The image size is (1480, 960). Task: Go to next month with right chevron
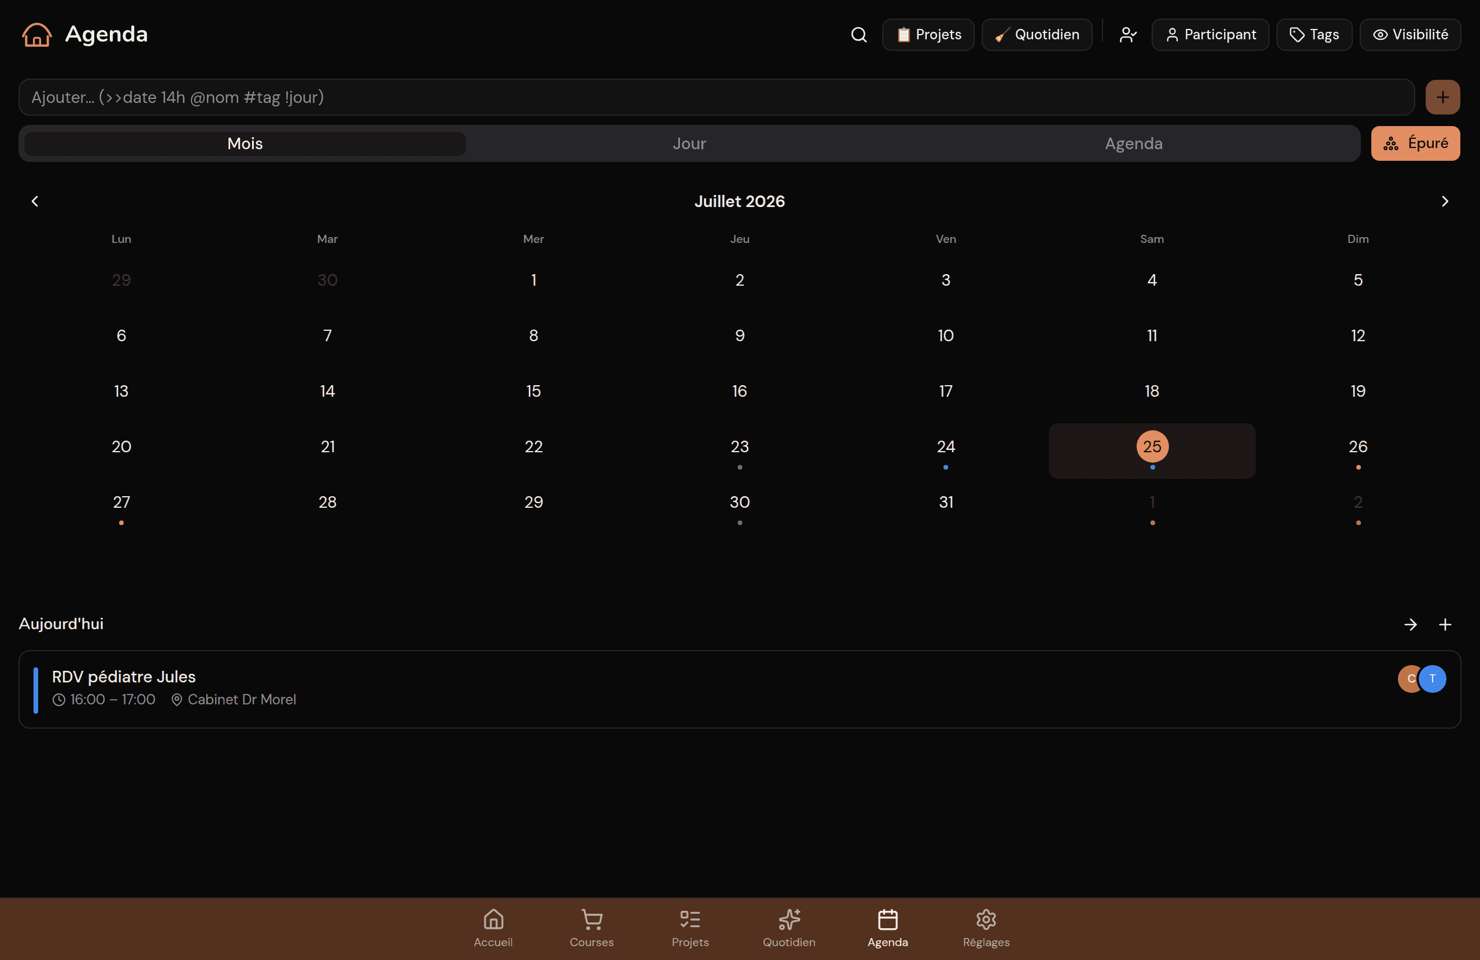coord(1445,201)
